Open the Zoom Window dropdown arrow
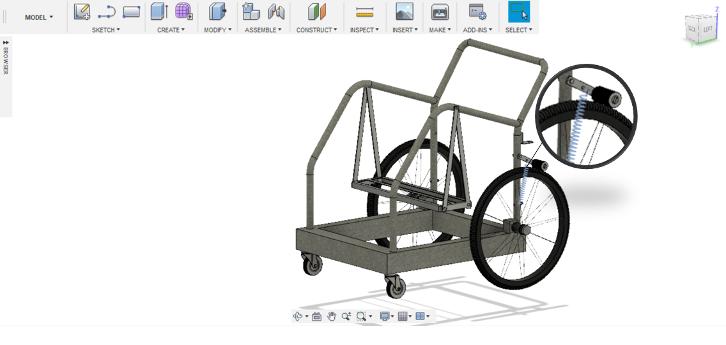The width and height of the screenshot is (726, 345). 371,317
